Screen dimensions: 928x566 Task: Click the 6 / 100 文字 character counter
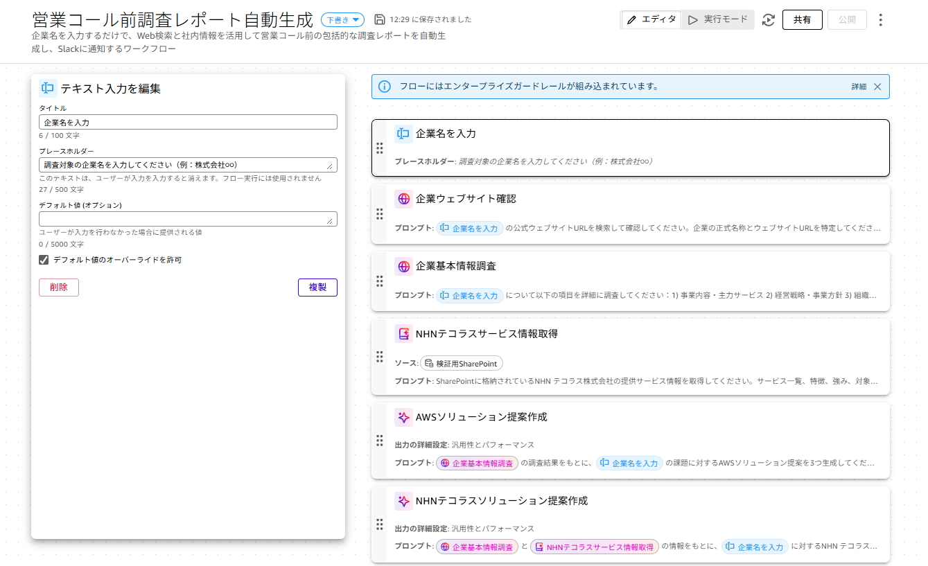59,136
